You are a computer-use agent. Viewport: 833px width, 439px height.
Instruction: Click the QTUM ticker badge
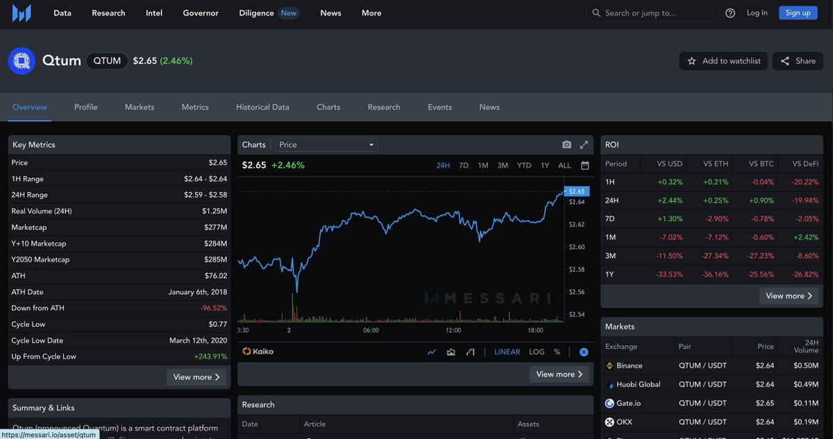pos(107,61)
